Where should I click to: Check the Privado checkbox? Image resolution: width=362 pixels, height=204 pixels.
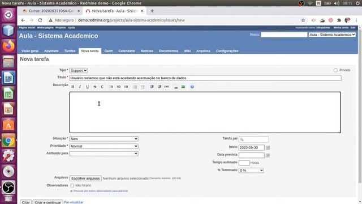(335, 70)
